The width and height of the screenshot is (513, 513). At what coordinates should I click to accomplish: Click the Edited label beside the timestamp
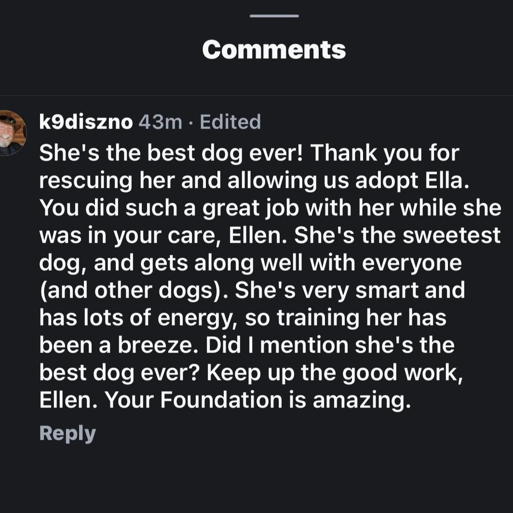click(230, 122)
